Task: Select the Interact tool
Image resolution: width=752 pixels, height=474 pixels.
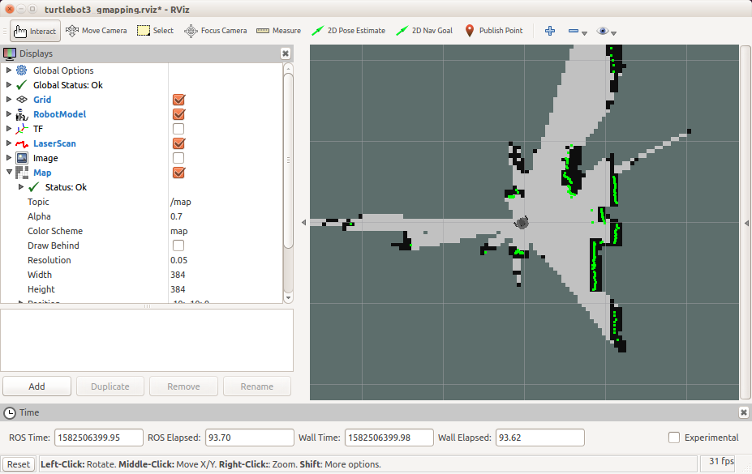Action: [x=35, y=31]
